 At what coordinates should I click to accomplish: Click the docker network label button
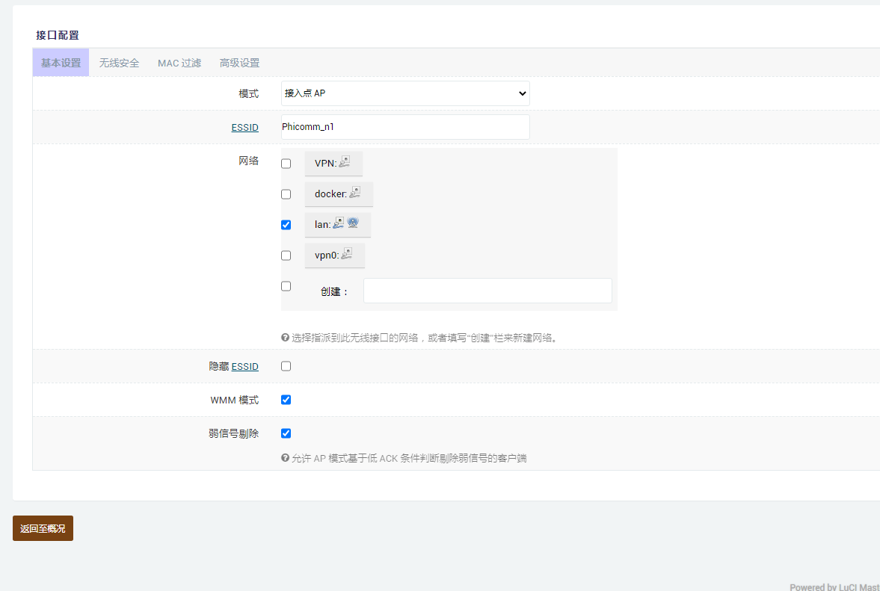(x=339, y=194)
